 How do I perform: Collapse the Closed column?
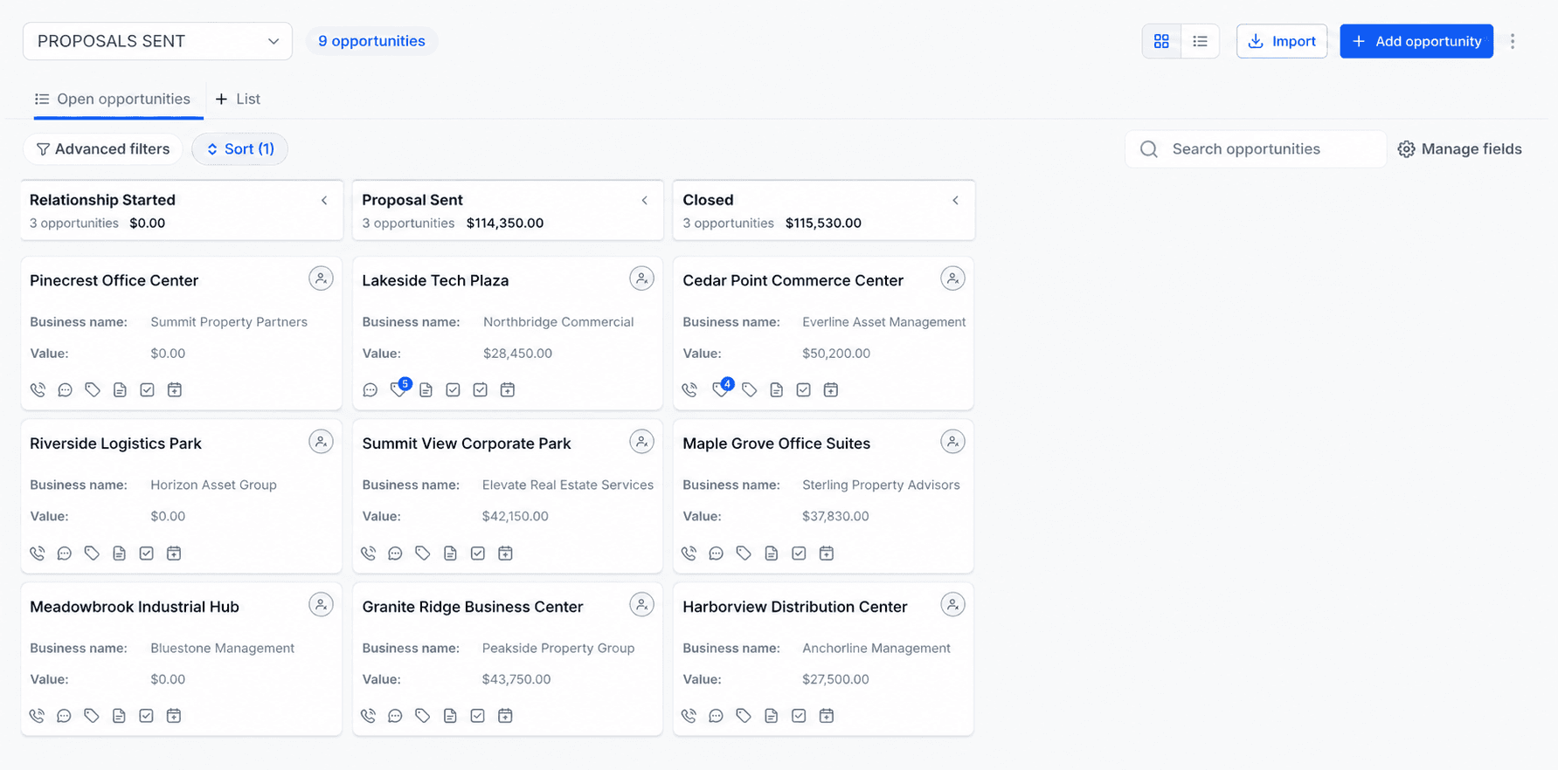(956, 201)
